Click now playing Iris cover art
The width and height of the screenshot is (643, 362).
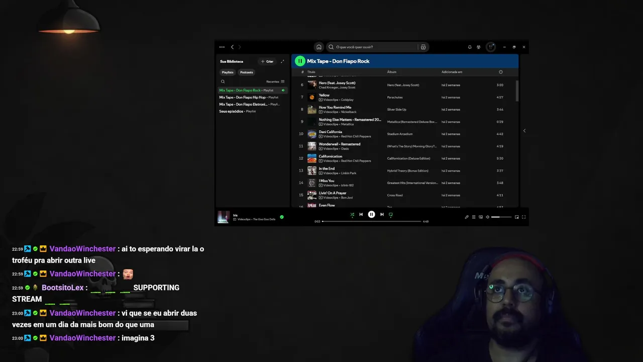point(224,217)
